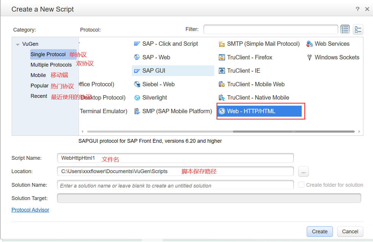Select the TruClient - IE label
Screen dimensions: 373x242
click(244, 71)
